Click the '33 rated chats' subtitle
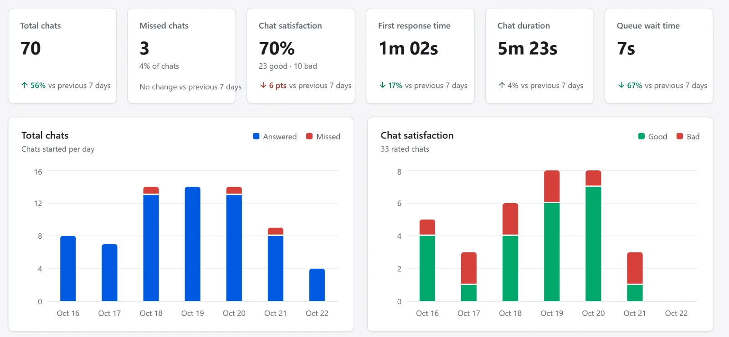Screen dimensions: 729x337 [405, 149]
